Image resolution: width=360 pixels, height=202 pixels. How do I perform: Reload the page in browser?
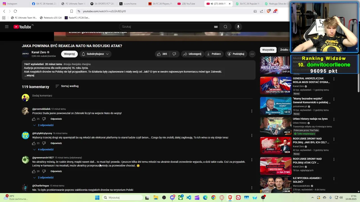click(15, 11)
